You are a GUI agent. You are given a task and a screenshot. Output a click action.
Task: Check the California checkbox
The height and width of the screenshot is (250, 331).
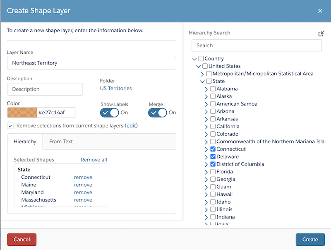pyautogui.click(x=213, y=127)
